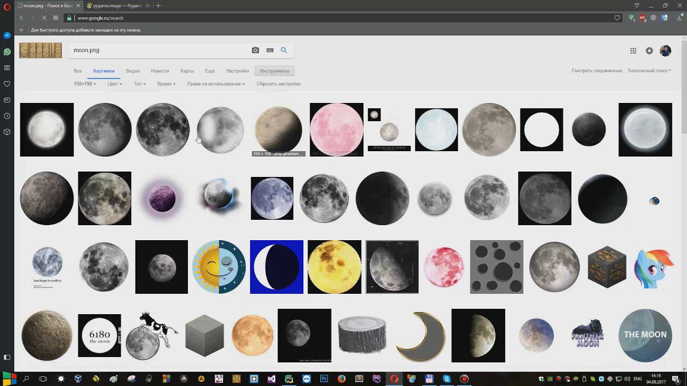Click the Google doodle logo
The width and height of the screenshot is (687, 386).
[41, 50]
